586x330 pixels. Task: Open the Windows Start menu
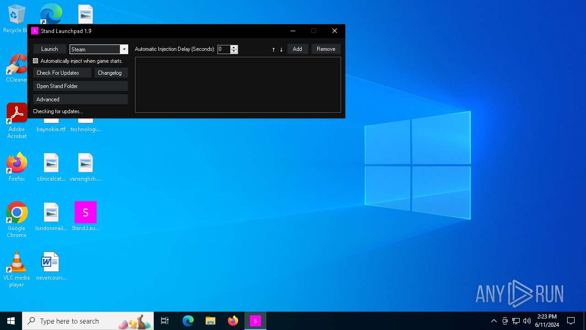click(x=11, y=321)
